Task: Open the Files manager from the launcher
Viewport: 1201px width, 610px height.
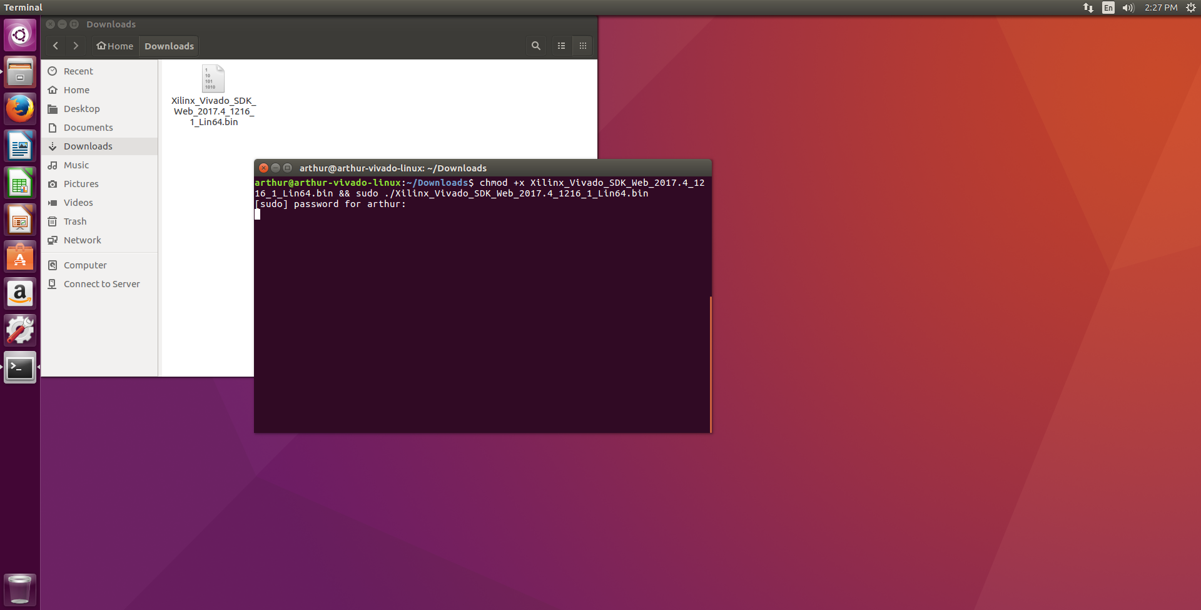Action: [20, 72]
